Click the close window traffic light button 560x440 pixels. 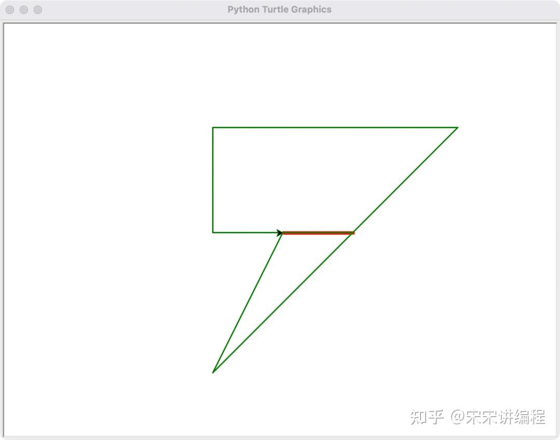pos(9,9)
